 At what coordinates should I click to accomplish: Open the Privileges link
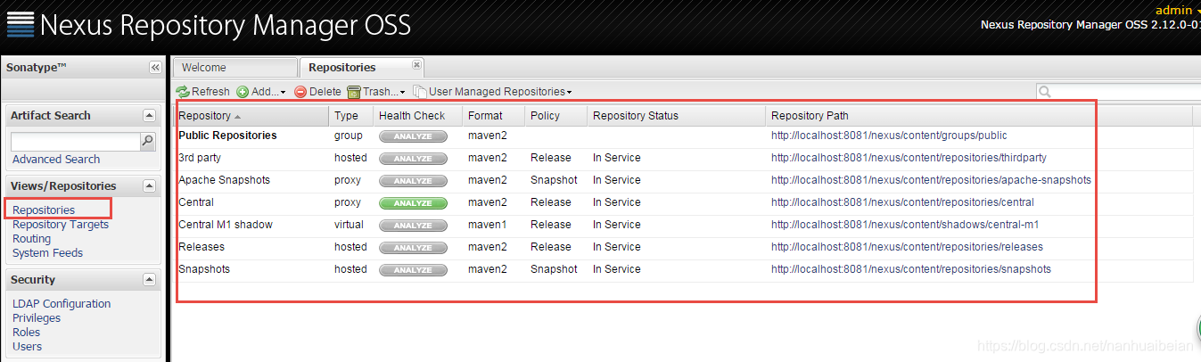[x=37, y=318]
